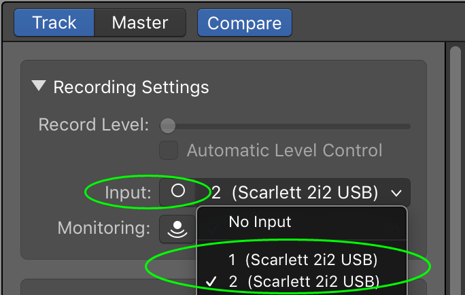The height and width of the screenshot is (295, 465).
Task: Select input 2 (Scarlett 2i2 USB)
Action: click(x=303, y=281)
